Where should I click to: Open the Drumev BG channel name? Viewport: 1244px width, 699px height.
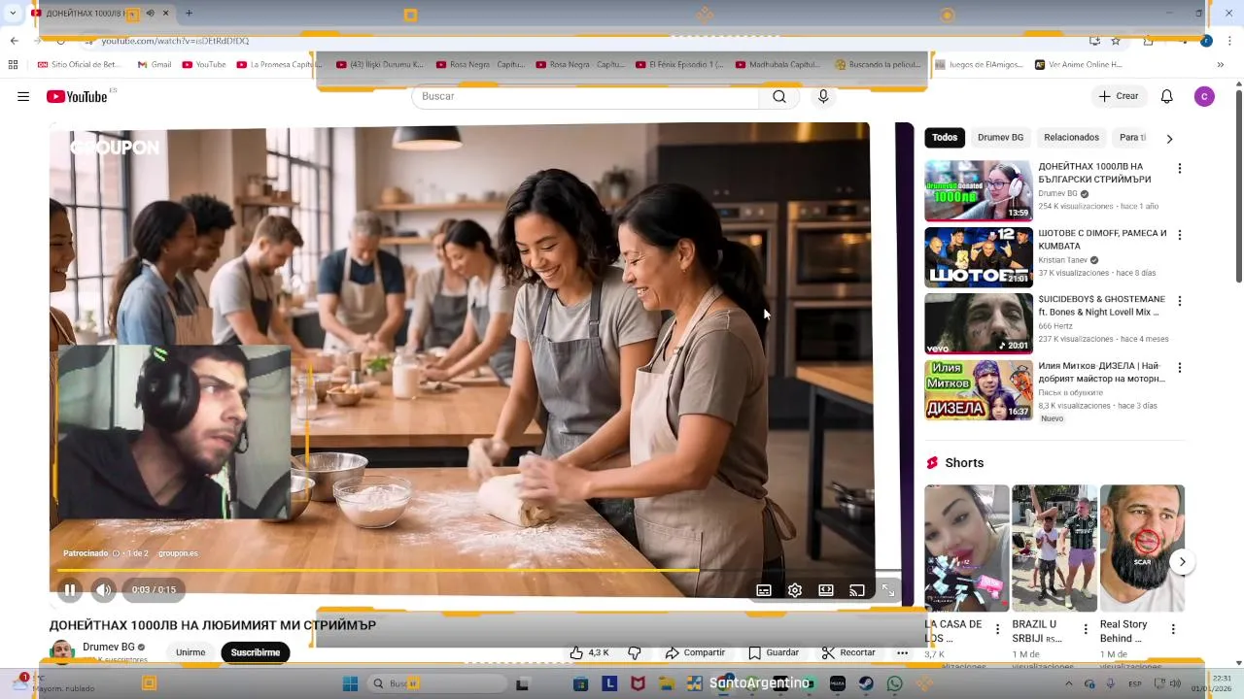pyautogui.click(x=108, y=647)
